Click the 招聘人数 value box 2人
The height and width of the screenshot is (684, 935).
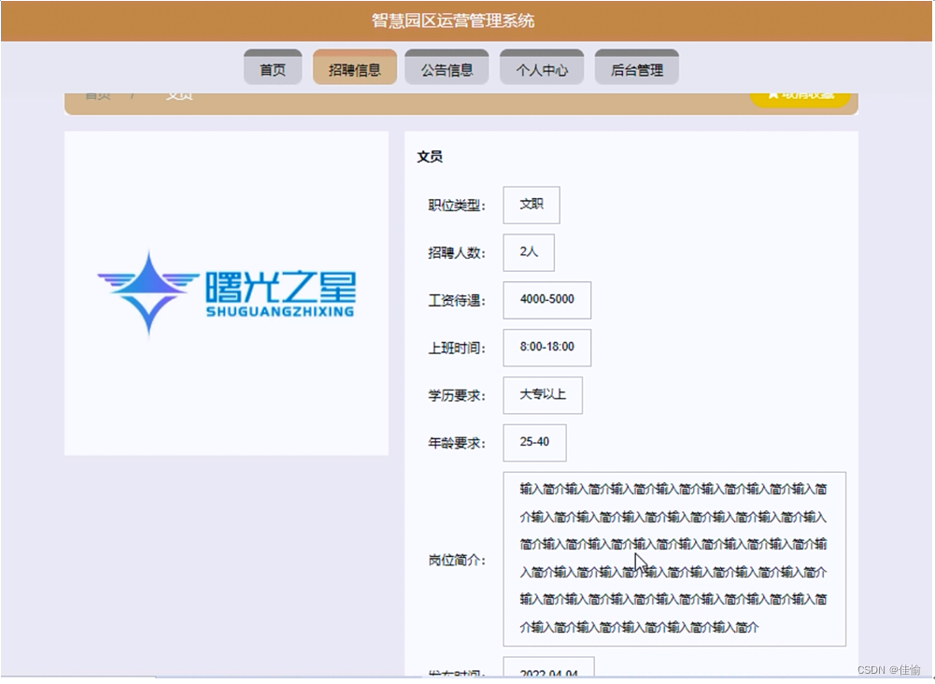point(529,253)
